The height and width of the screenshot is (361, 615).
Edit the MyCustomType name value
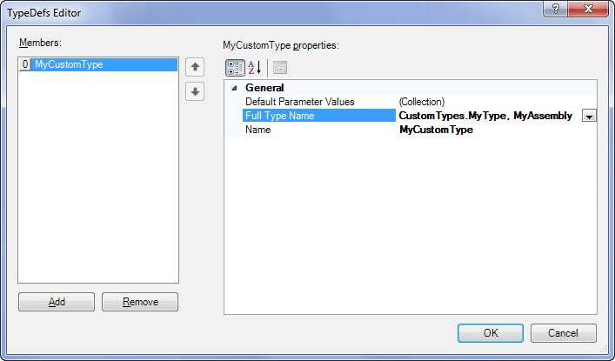point(497,130)
